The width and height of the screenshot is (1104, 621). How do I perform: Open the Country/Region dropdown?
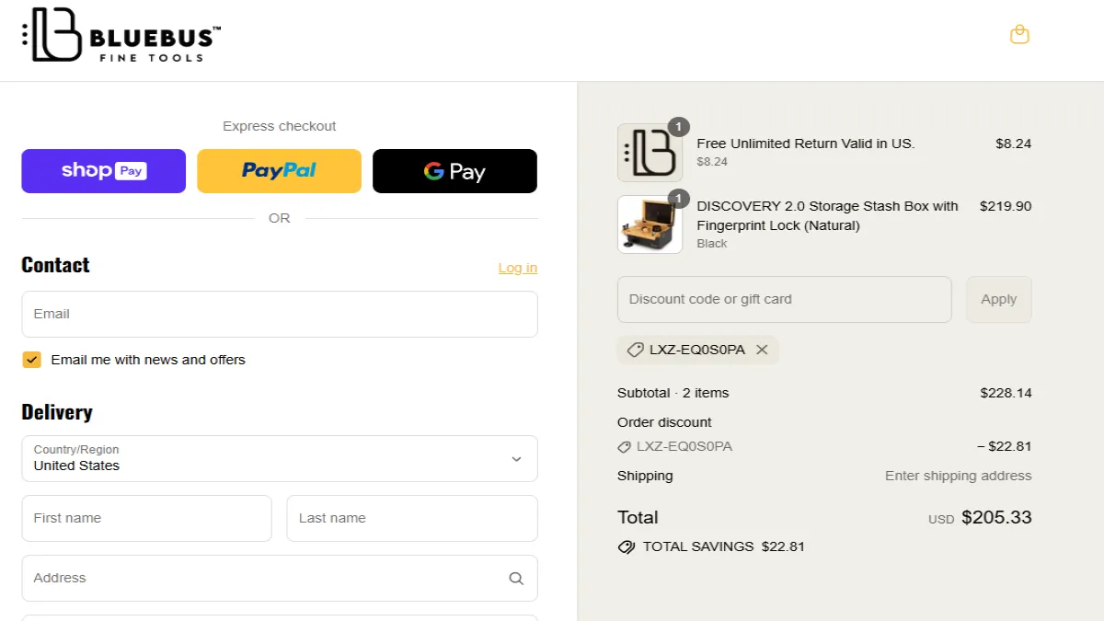[515, 458]
